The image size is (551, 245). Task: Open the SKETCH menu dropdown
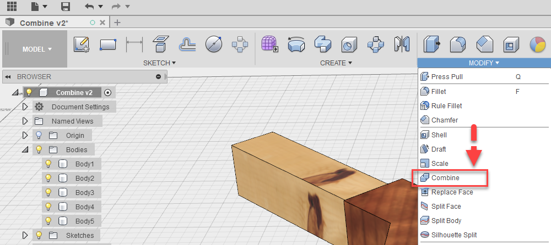click(160, 63)
